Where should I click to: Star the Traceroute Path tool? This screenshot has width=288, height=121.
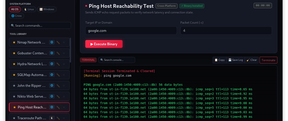click(x=14, y=118)
